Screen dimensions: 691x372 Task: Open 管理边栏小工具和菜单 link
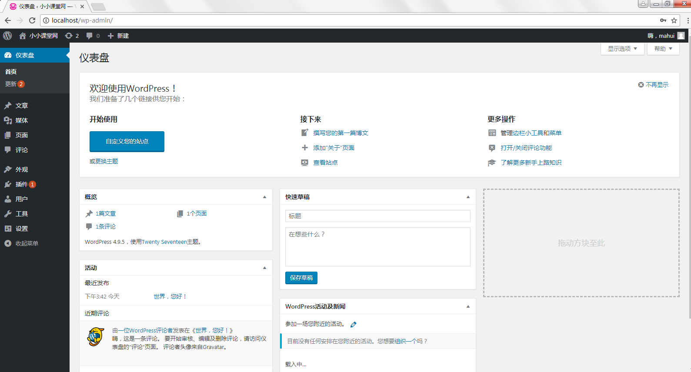tap(531, 133)
